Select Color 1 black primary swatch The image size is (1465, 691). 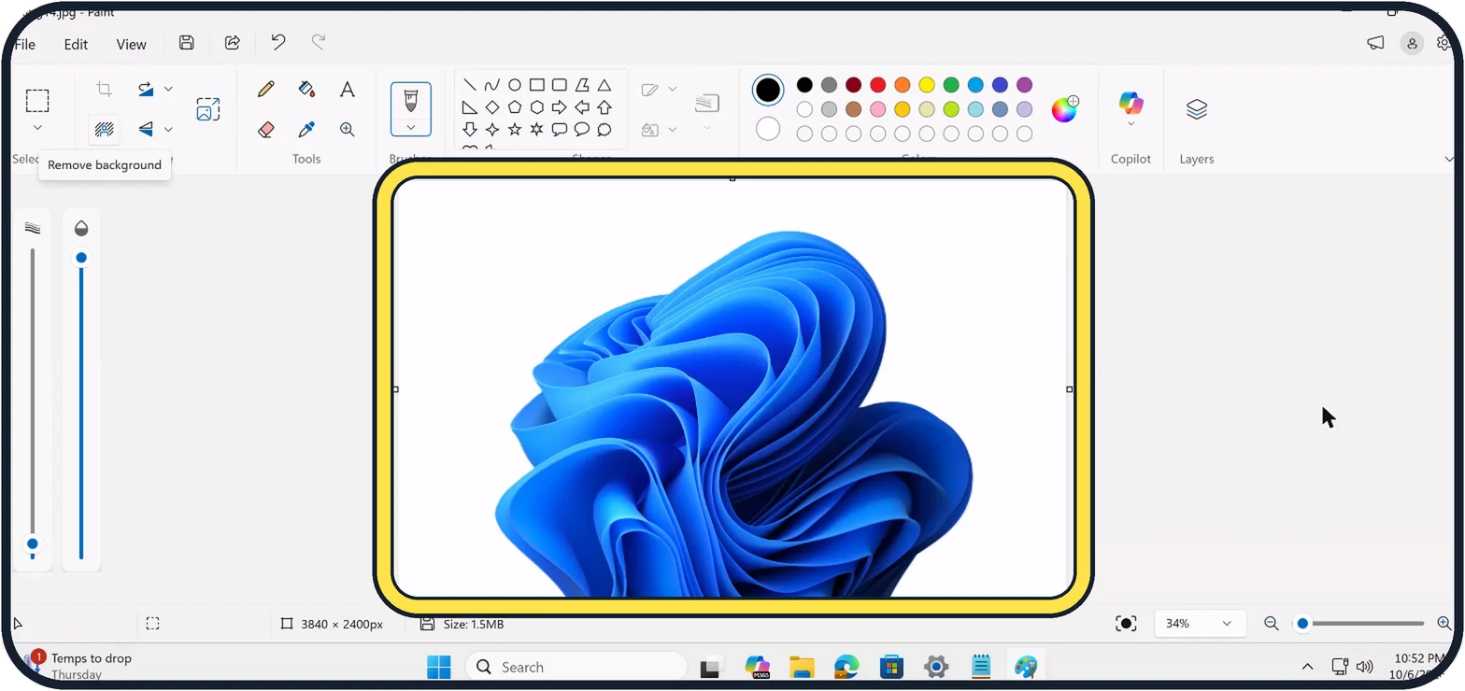point(768,90)
